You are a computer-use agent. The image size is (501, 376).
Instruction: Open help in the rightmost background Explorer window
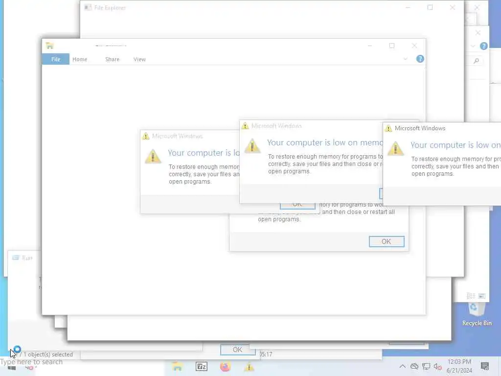tap(484, 46)
